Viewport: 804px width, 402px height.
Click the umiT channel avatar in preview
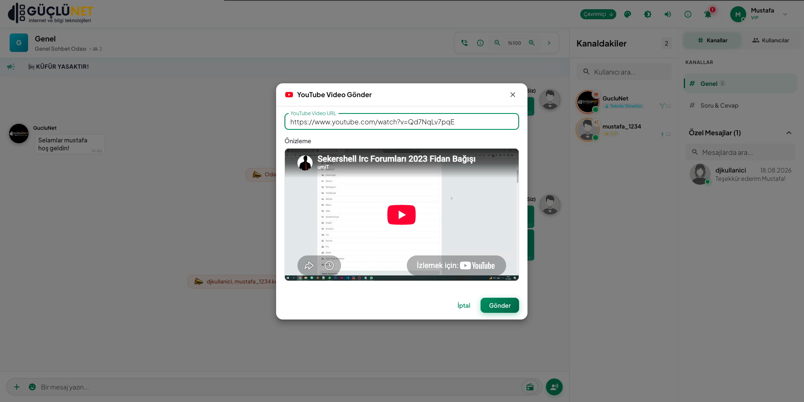305,162
